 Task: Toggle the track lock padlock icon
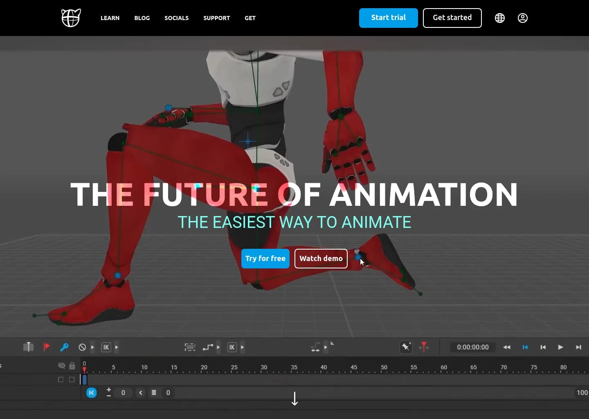pyautogui.click(x=72, y=365)
